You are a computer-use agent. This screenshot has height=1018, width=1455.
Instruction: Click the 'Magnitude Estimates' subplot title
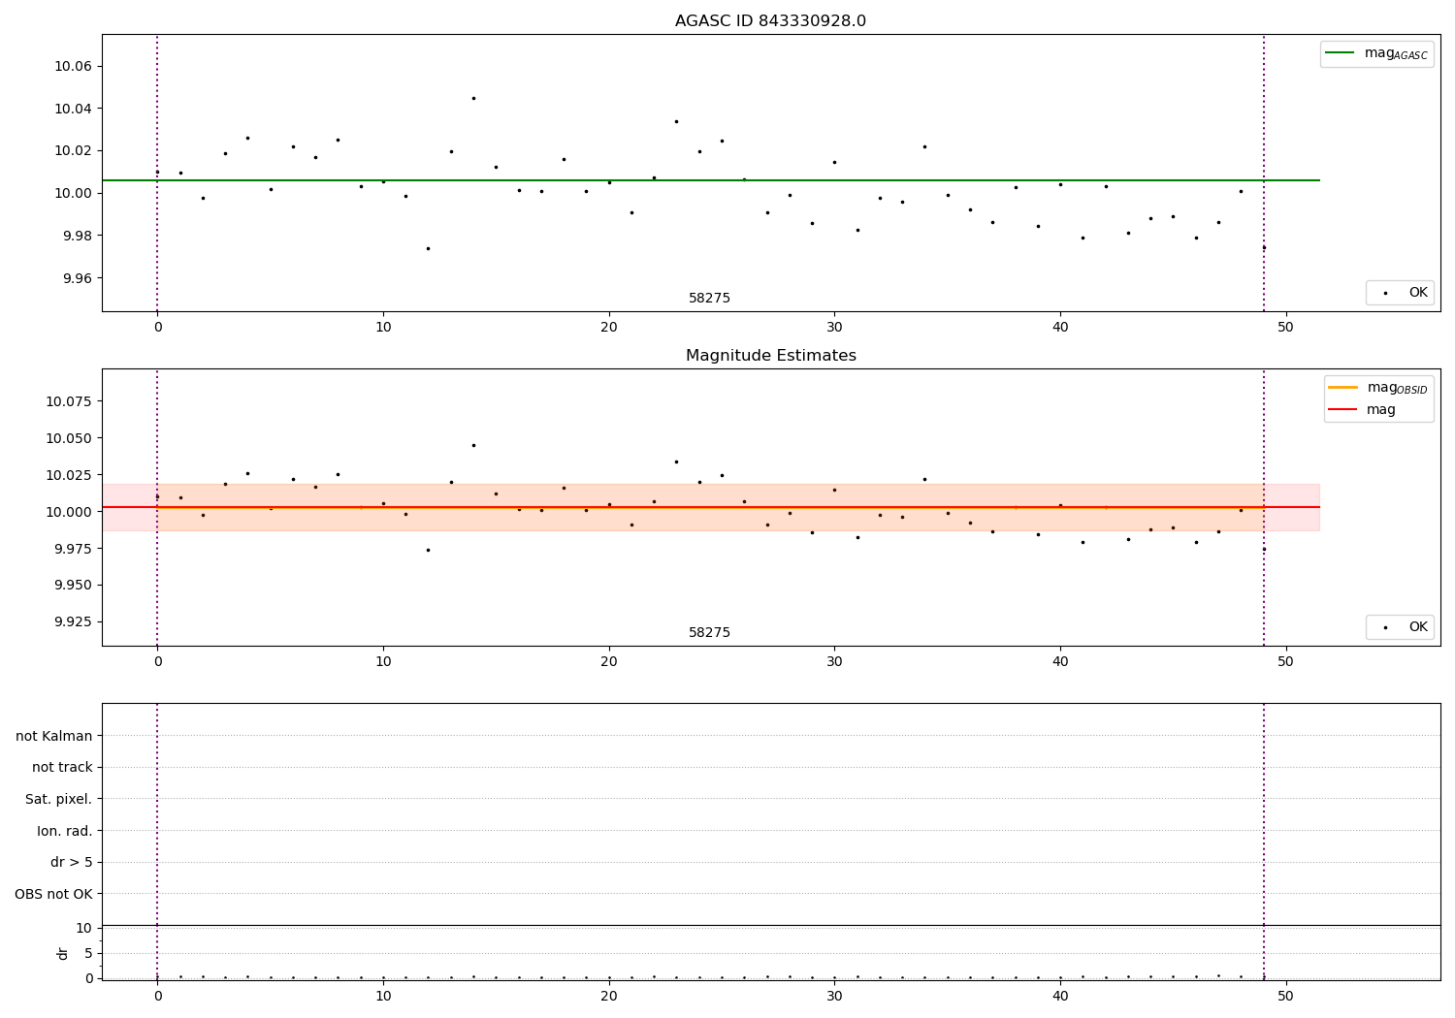(x=770, y=356)
